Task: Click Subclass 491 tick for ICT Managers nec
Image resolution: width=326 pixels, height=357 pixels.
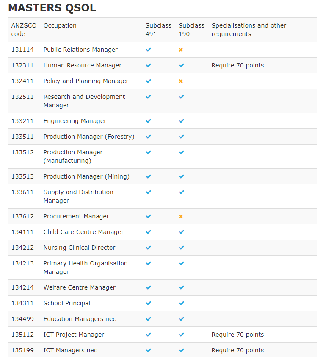Action: pos(148,351)
